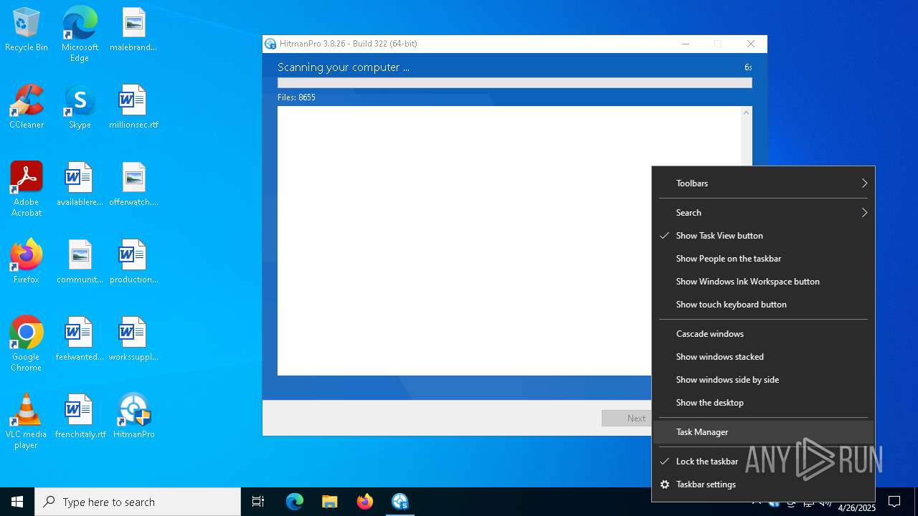Screen dimensions: 918x516
Task: Select the feelwanted document icon
Action: (80, 340)
